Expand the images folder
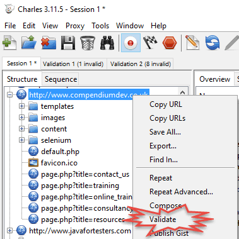Viewport: 239px width, 239px height. (21, 118)
